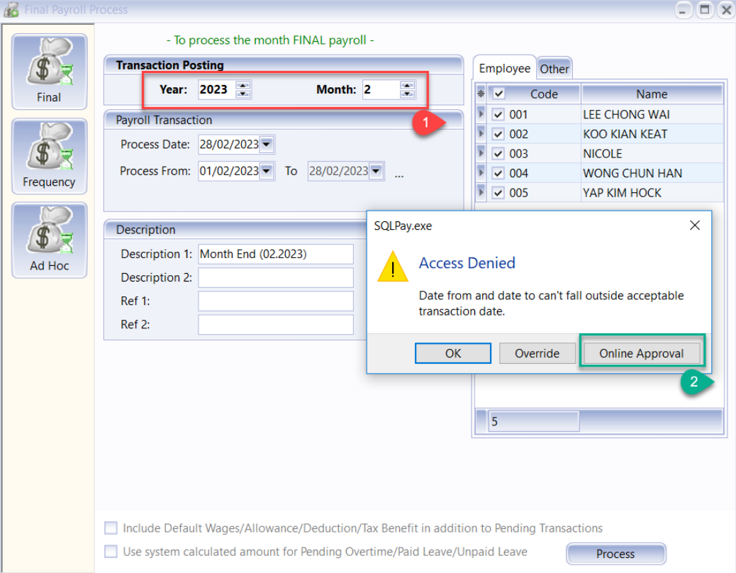The width and height of the screenshot is (736, 573).
Task: Open the Frequency payroll icon
Action: click(x=49, y=155)
